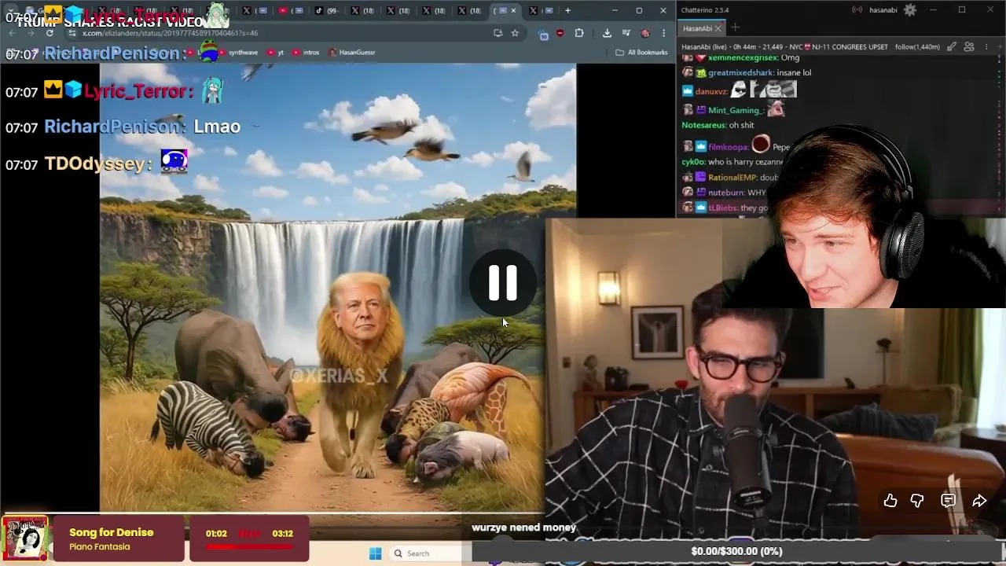Add a new Chatterino tab

coord(736,28)
